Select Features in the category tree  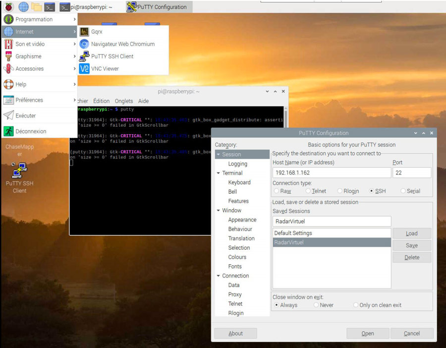click(238, 201)
